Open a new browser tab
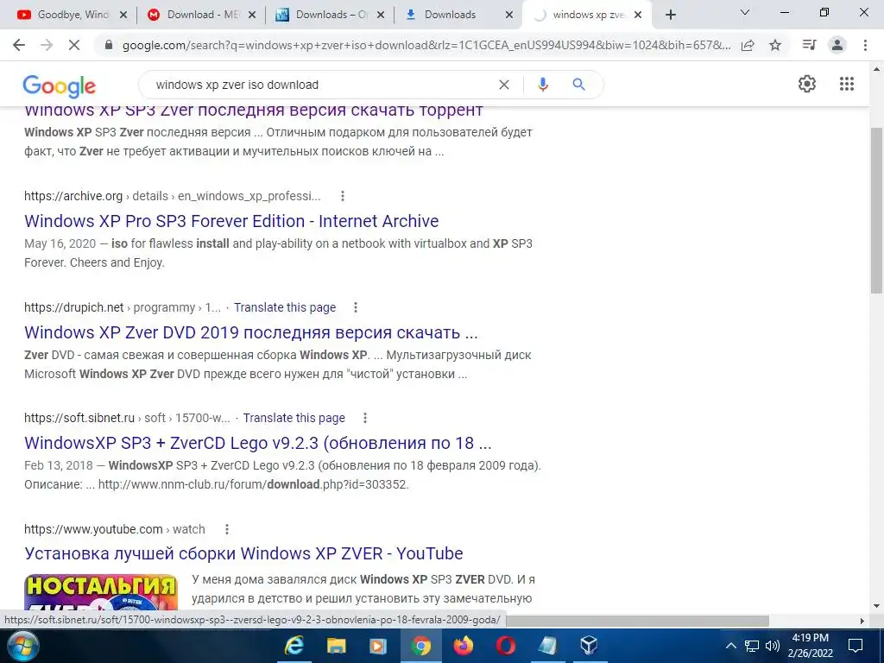Viewport: 884px width, 663px height. point(670,16)
